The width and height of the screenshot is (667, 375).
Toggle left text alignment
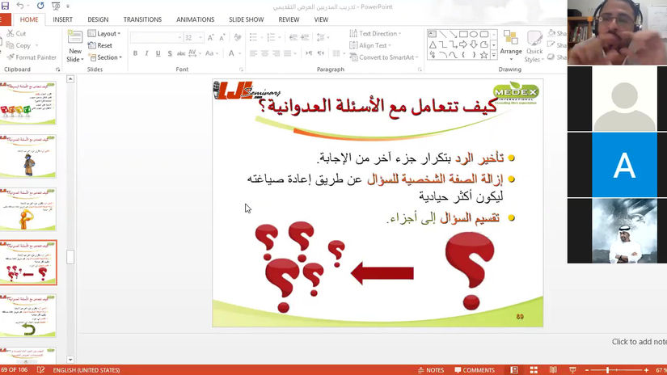pos(254,53)
